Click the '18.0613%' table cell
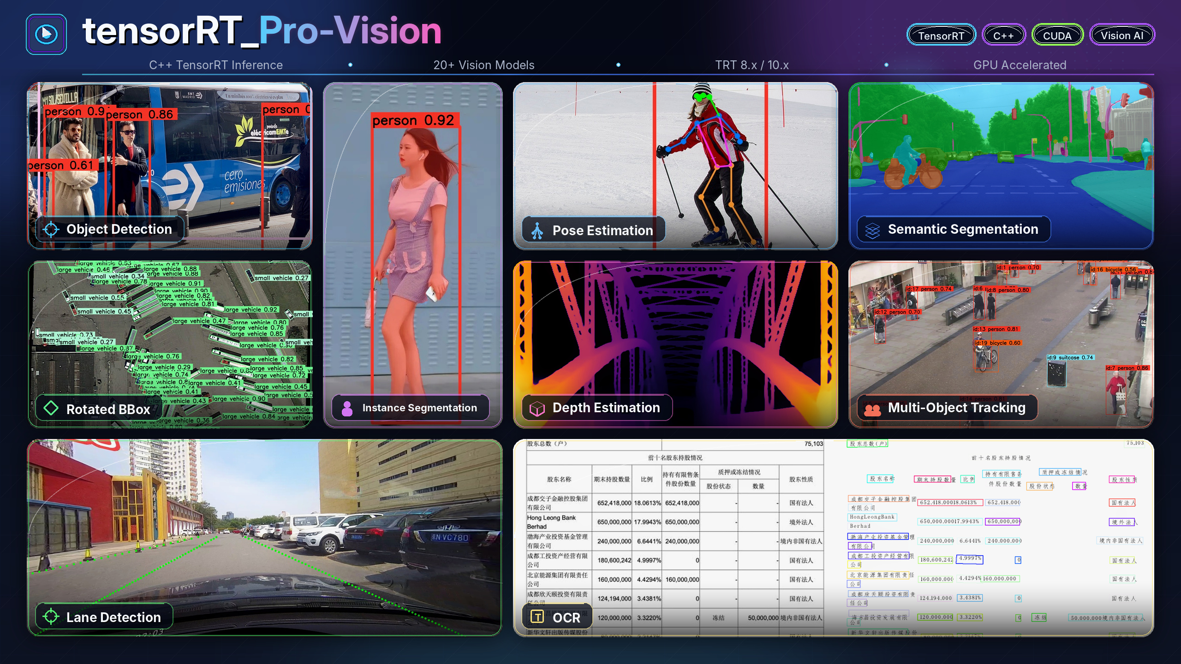 pyautogui.click(x=647, y=503)
